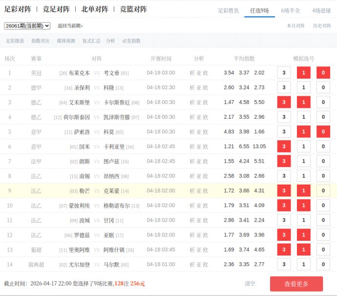The height and width of the screenshot is (296, 337).
Task: Switch to the 6场半全 tab
Action: coord(291,10)
